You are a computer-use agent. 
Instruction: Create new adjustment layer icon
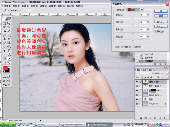click(x=155, y=118)
